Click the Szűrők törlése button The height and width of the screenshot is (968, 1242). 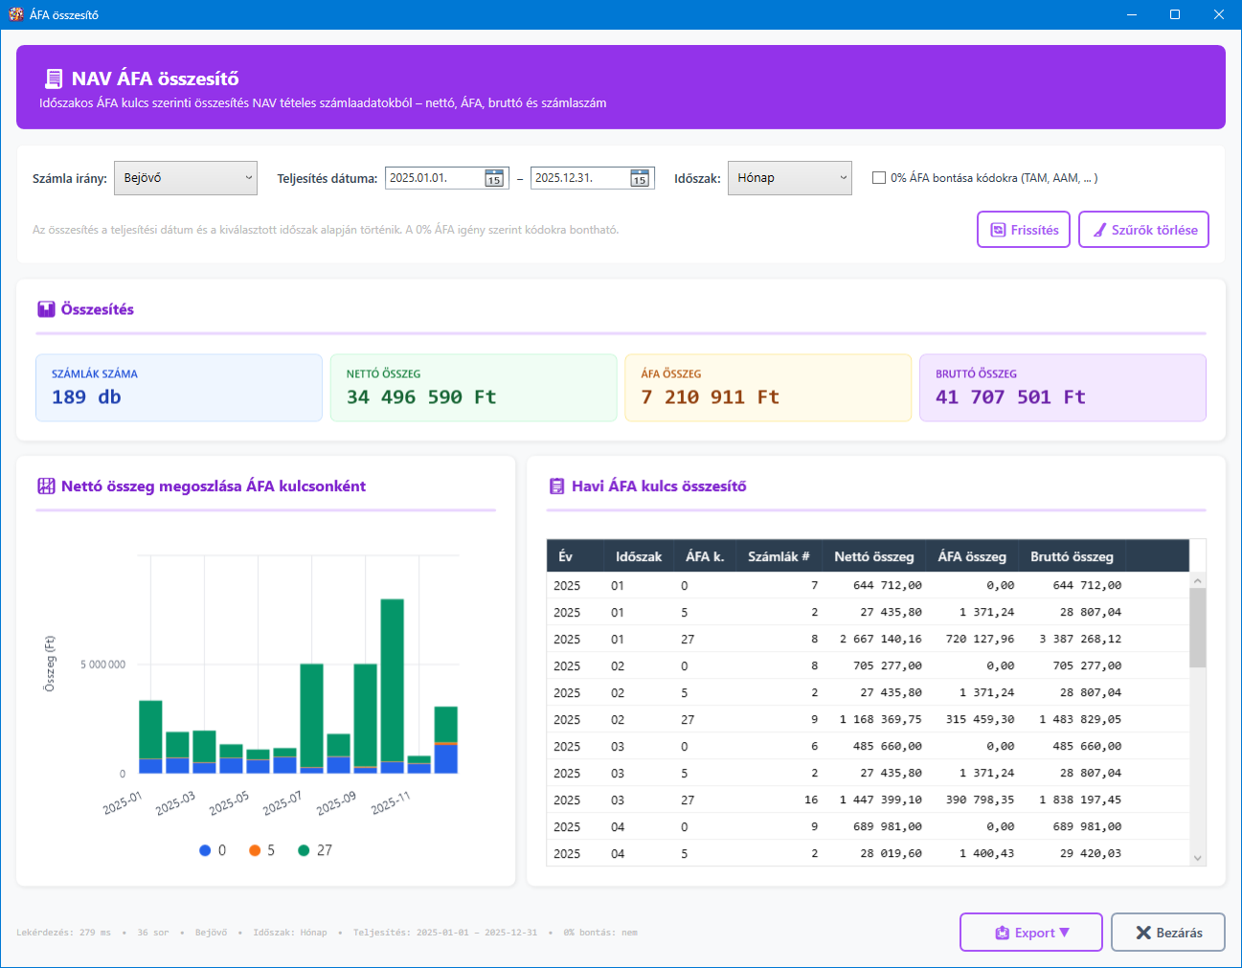pyautogui.click(x=1143, y=230)
